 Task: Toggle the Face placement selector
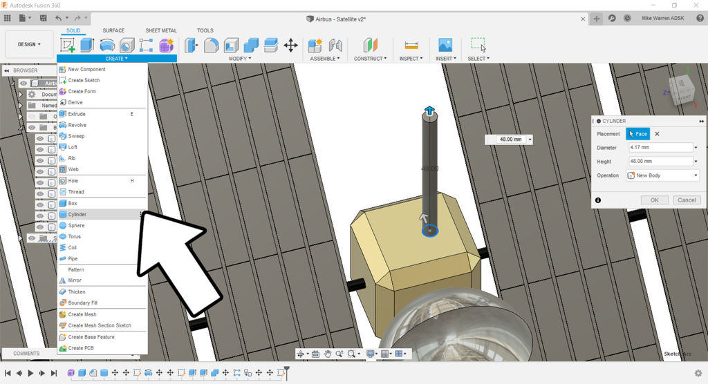tap(637, 133)
